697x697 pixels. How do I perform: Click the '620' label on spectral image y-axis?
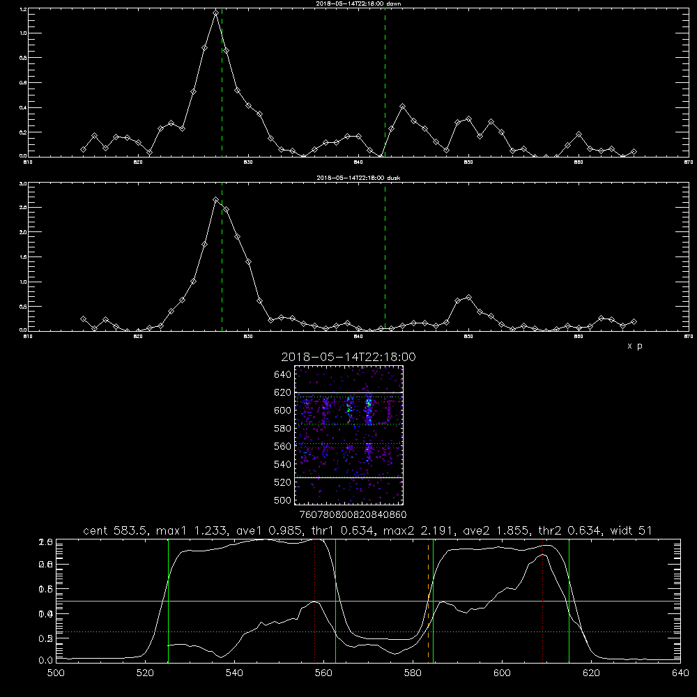click(282, 392)
